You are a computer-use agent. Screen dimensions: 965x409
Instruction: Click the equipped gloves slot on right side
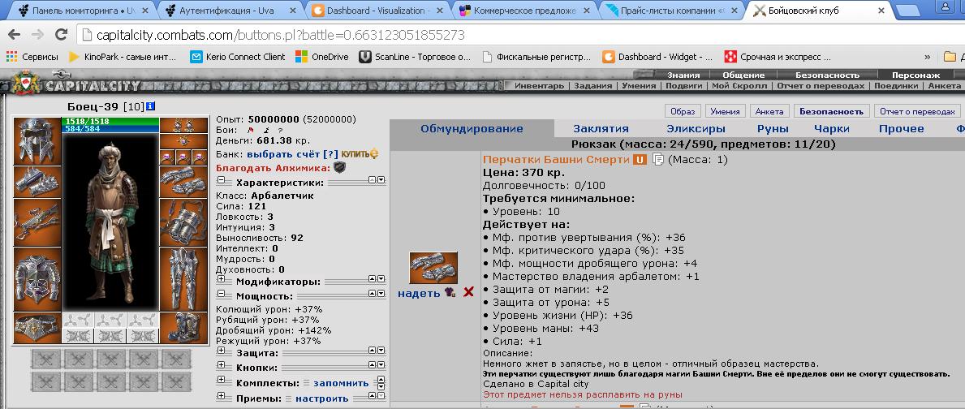click(x=184, y=182)
